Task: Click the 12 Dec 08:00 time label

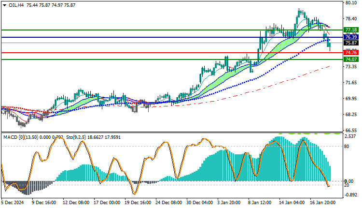Action: (x=76, y=203)
